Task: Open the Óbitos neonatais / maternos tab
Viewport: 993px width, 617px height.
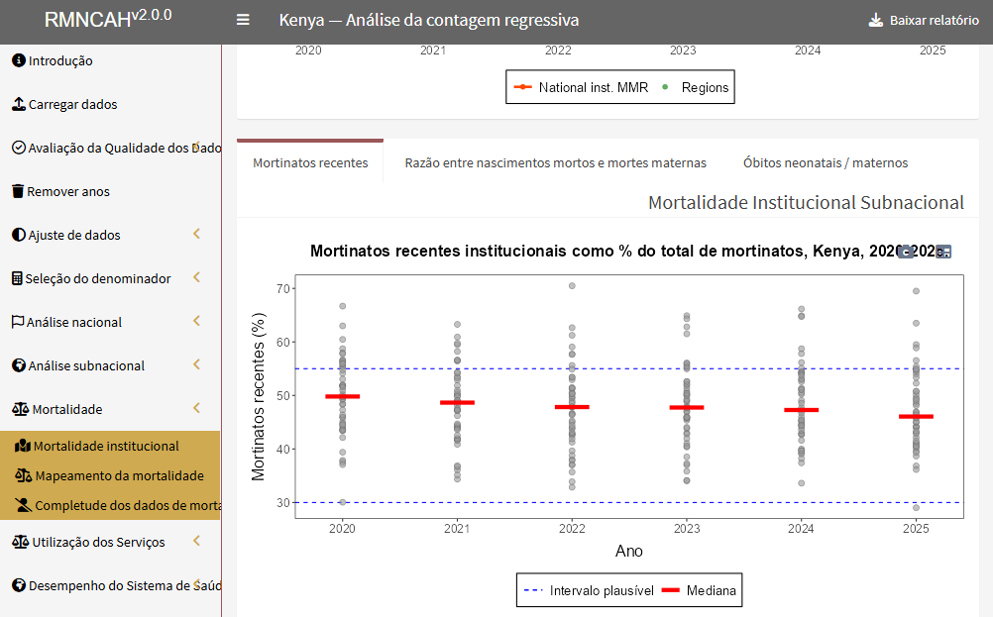Action: click(x=826, y=162)
